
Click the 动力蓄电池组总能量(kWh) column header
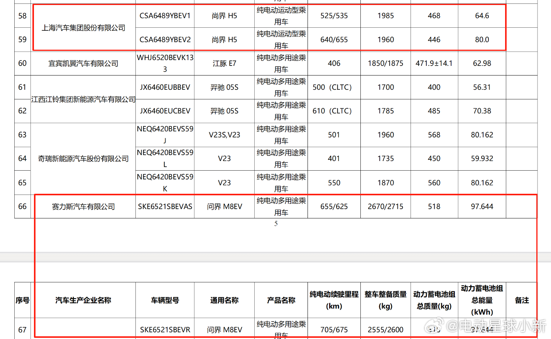click(x=482, y=300)
